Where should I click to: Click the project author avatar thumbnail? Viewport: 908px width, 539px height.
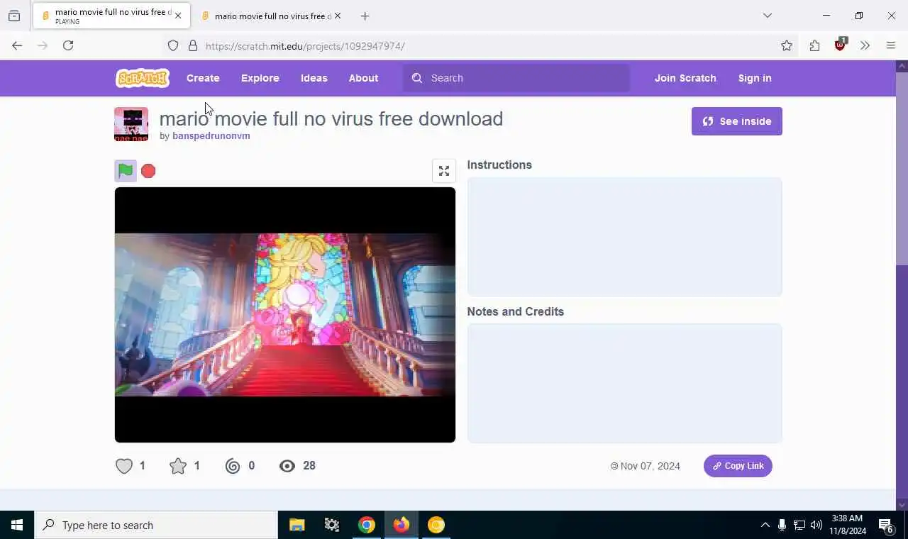[131, 124]
